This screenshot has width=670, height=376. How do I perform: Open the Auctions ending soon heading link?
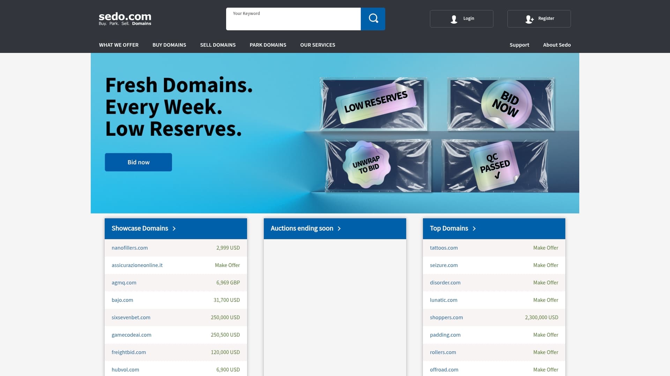tap(302, 228)
